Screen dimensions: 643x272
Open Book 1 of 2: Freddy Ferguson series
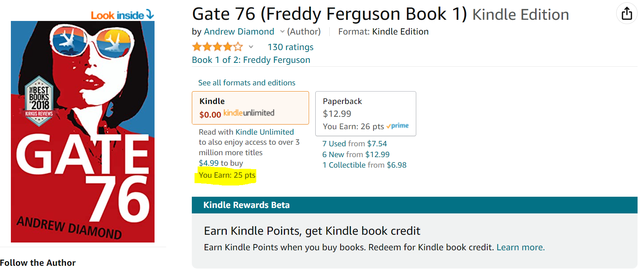pyautogui.click(x=251, y=60)
